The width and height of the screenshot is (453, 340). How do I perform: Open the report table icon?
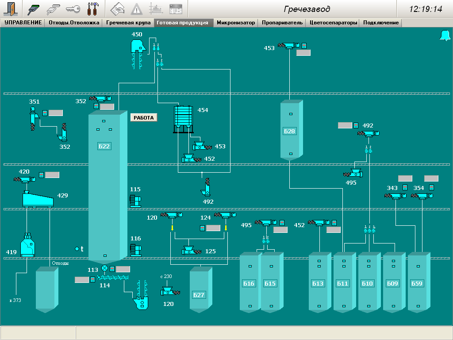tap(176, 9)
